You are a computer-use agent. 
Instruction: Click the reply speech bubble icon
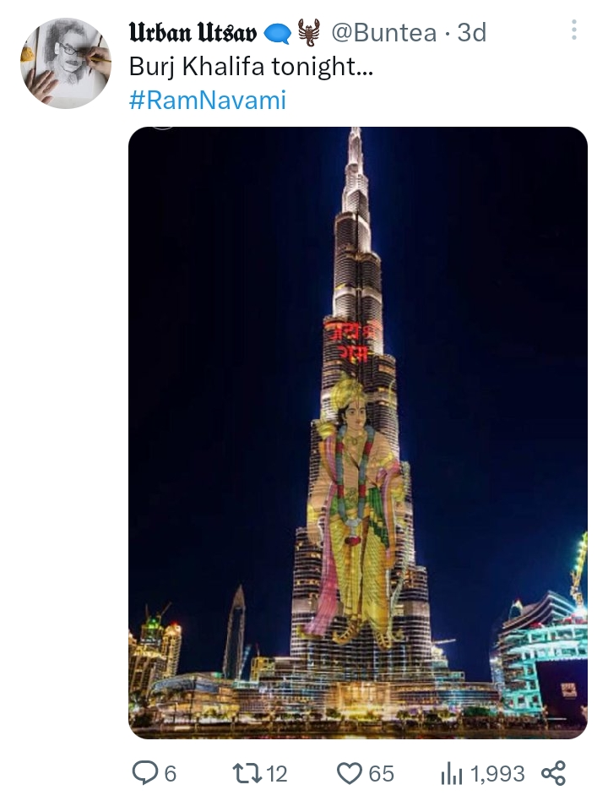click(x=145, y=773)
